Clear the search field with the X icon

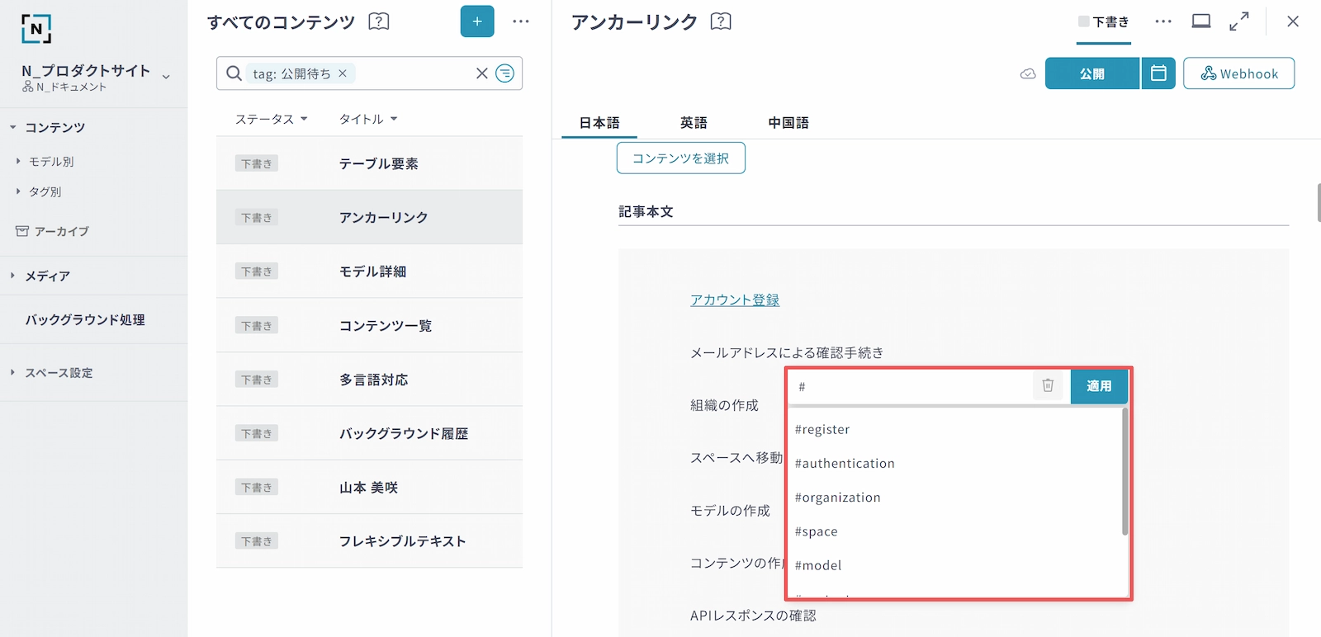(482, 73)
